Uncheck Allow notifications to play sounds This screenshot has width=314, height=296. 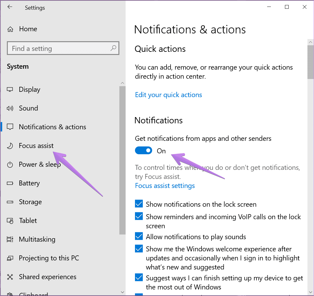click(139, 237)
